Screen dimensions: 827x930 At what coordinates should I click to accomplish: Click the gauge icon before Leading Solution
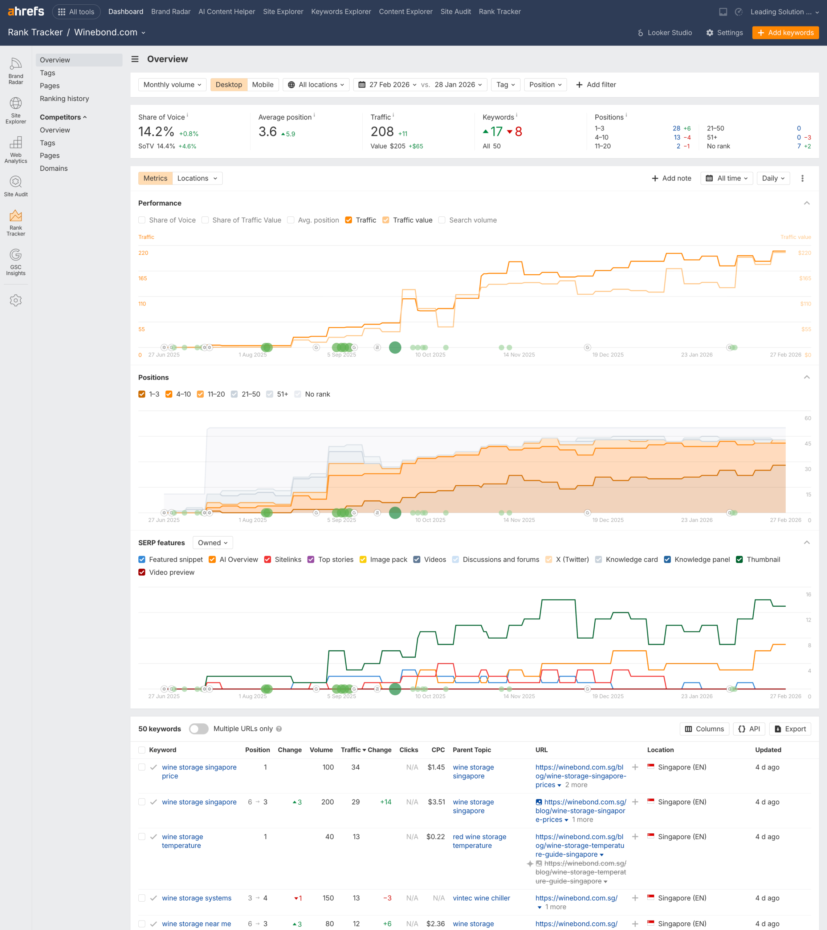(739, 12)
